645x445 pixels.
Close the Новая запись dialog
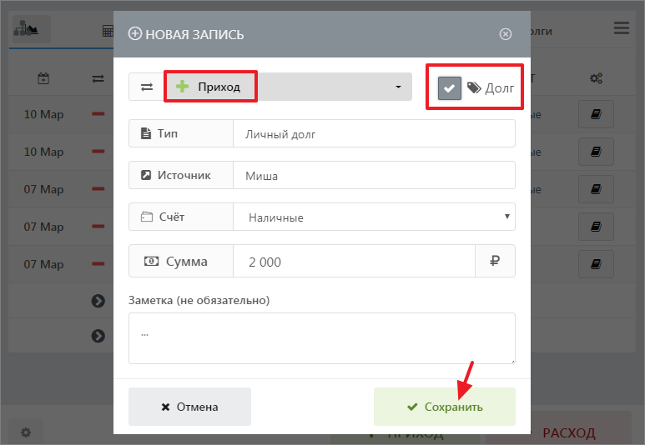point(505,34)
